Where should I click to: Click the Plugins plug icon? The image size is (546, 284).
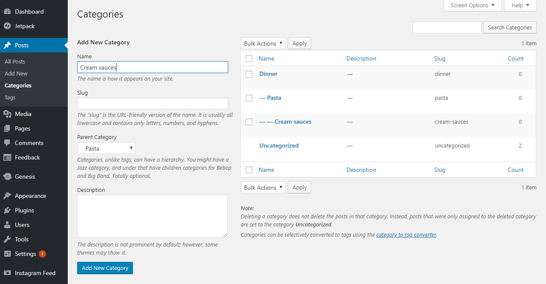click(x=7, y=210)
